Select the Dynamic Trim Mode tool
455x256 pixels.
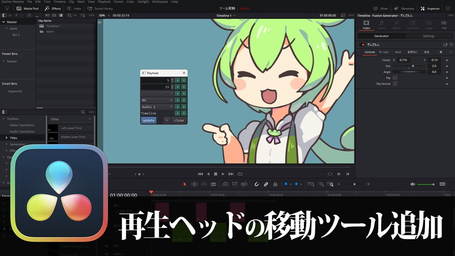click(204, 184)
